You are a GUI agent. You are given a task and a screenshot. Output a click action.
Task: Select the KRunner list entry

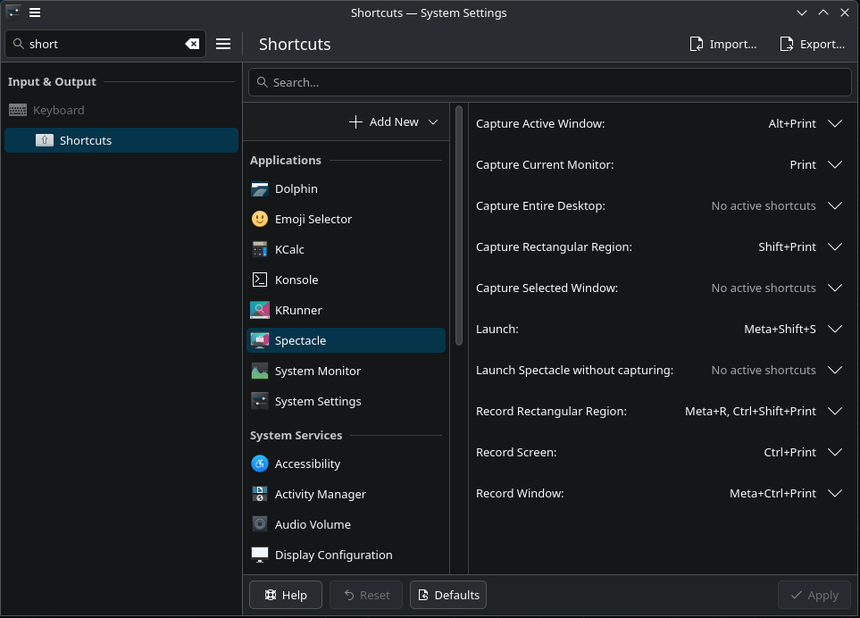point(346,311)
